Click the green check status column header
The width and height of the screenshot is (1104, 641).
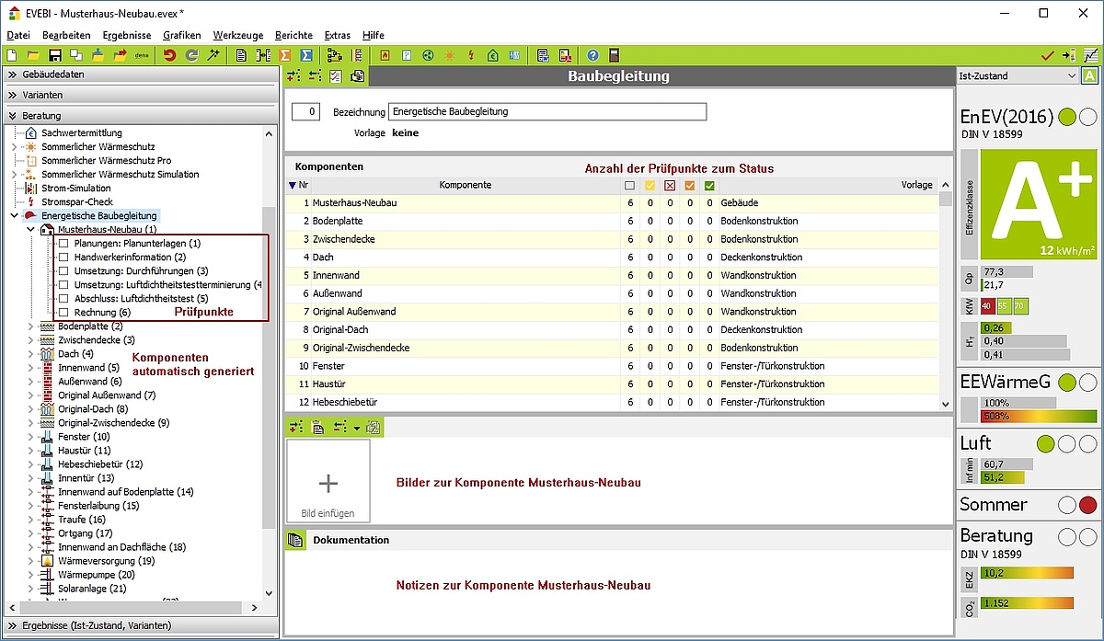pos(709,185)
